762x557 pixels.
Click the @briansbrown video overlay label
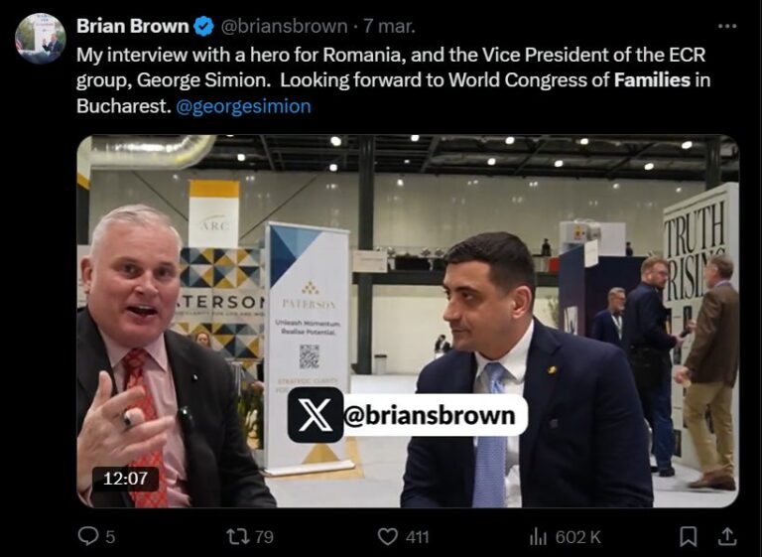tap(430, 415)
